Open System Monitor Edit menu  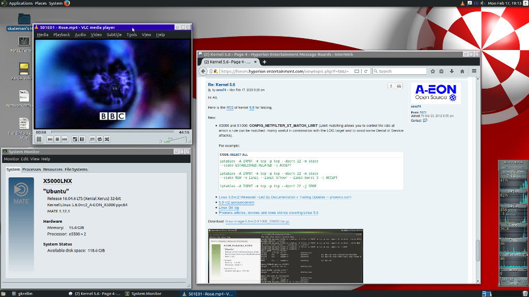click(25, 159)
